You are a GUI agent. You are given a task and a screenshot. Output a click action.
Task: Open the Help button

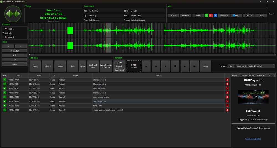236,15
